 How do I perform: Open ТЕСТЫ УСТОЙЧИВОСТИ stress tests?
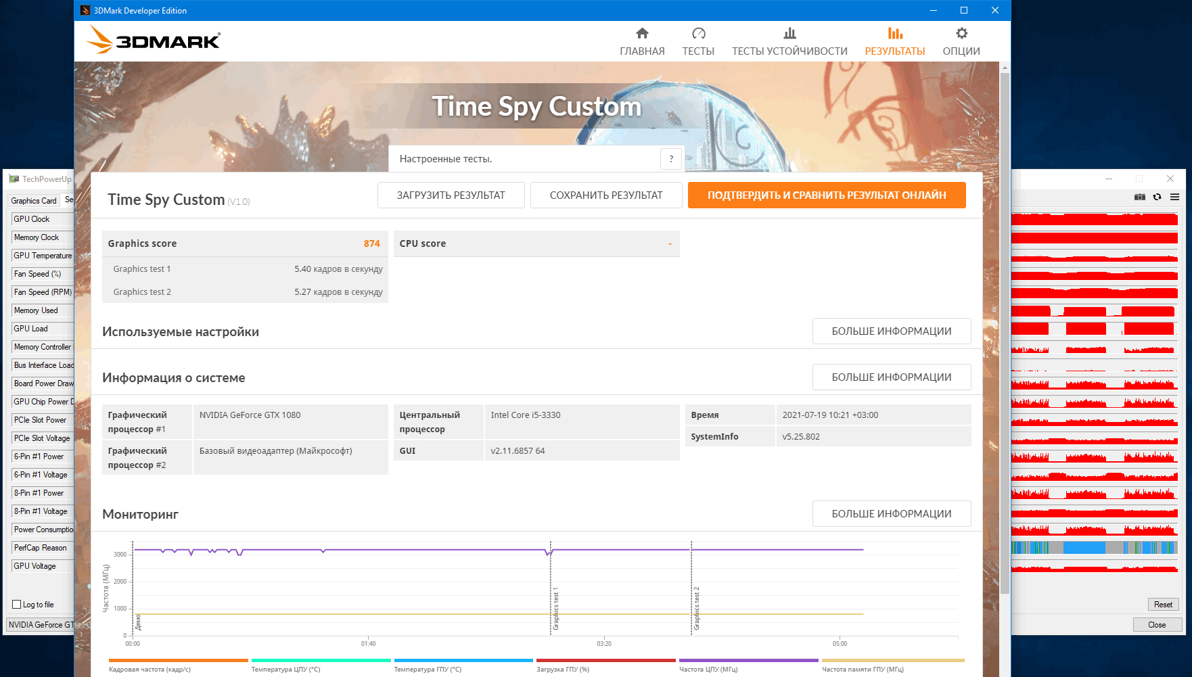(789, 42)
